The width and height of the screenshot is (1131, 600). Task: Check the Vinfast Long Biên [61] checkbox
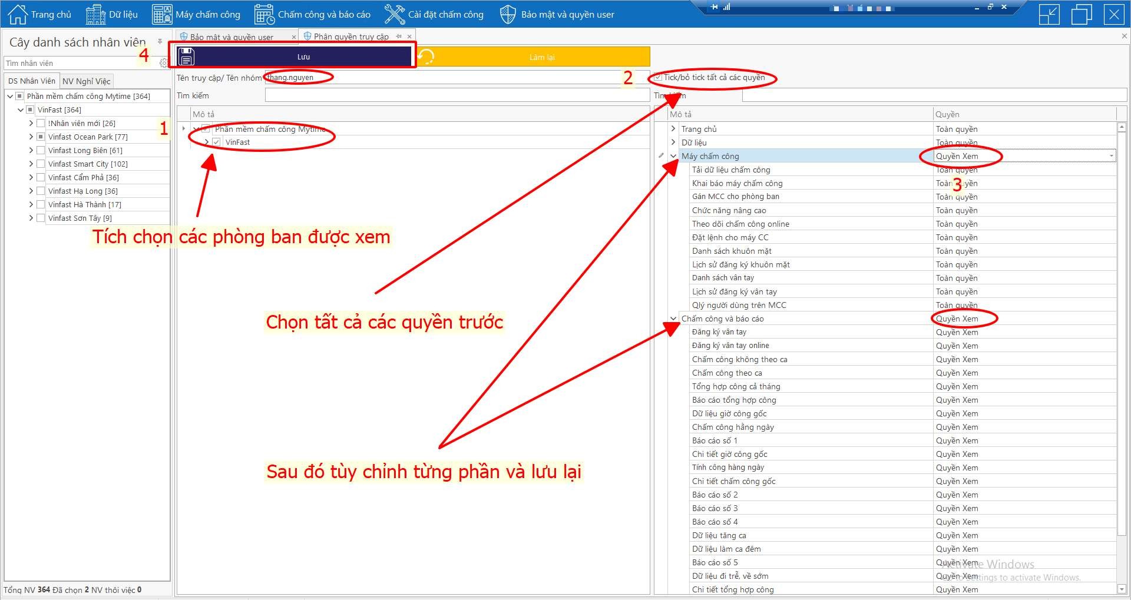coord(41,150)
